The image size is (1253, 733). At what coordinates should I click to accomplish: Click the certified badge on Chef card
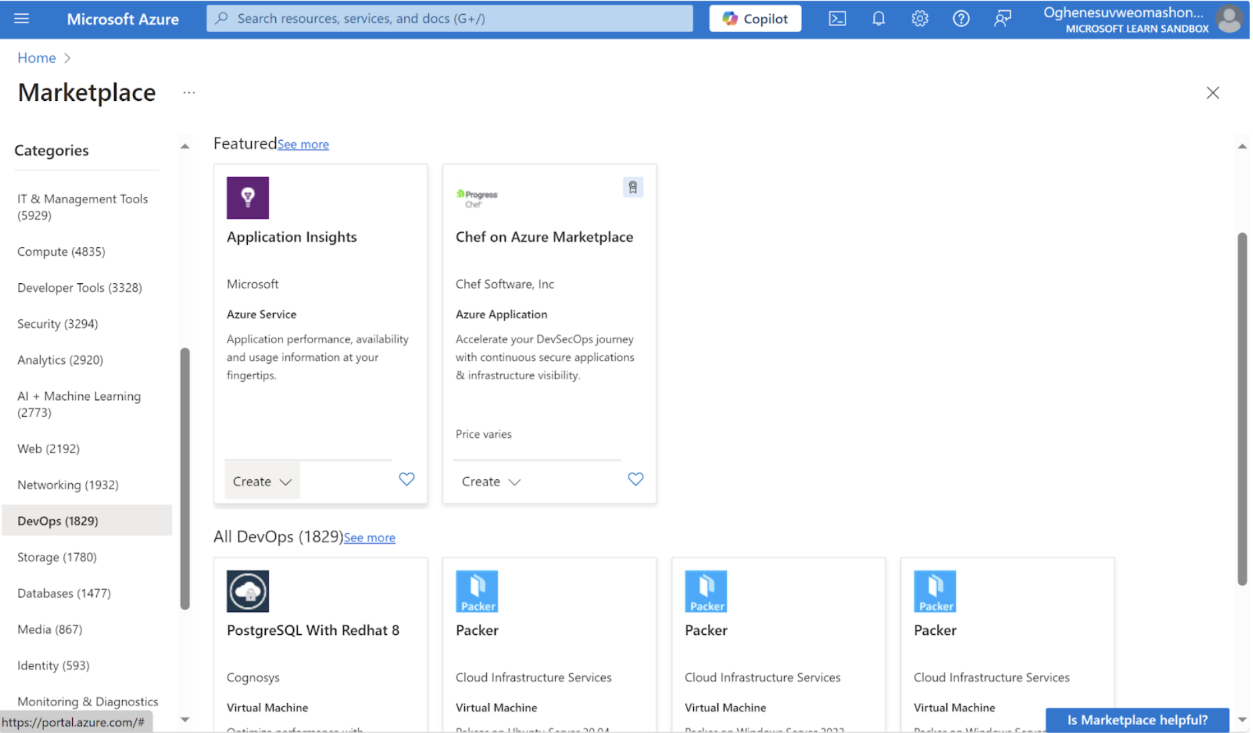(x=635, y=188)
